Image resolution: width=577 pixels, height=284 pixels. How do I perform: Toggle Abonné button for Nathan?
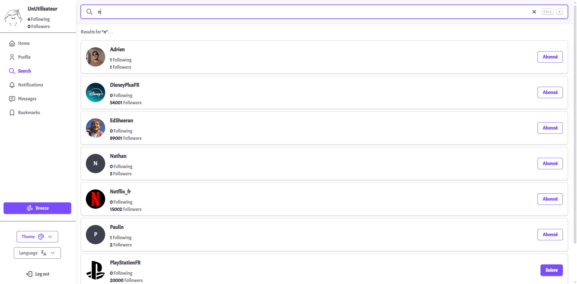tap(550, 164)
